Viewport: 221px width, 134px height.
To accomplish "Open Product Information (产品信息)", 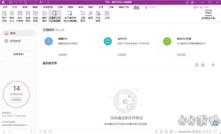I will [98, 17].
